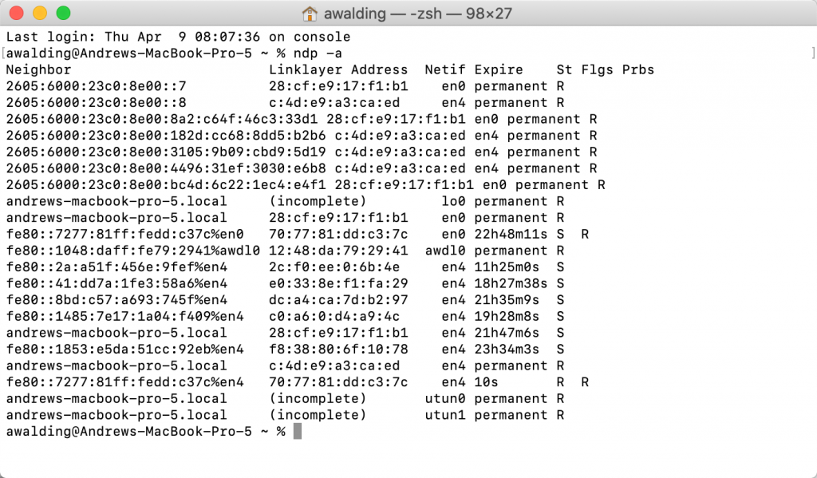The height and width of the screenshot is (478, 817).
Task: Click the red close traffic light button
Action: (17, 13)
